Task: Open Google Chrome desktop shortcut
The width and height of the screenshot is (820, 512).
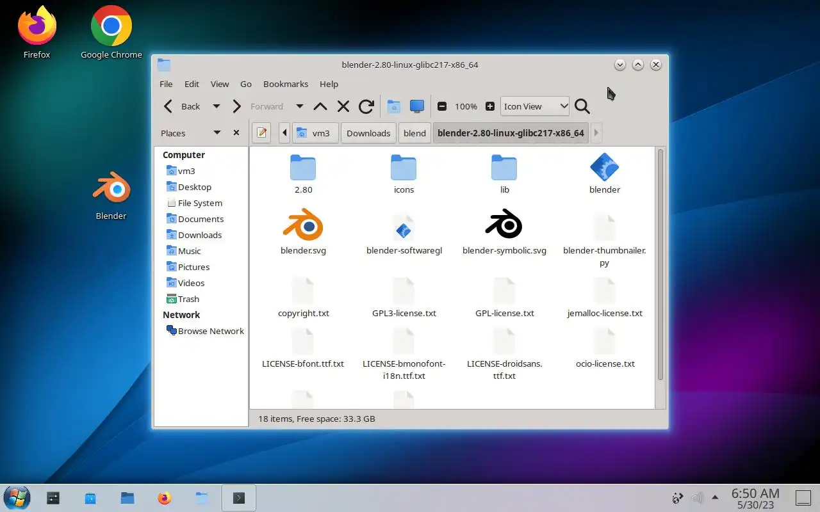Action: (x=111, y=33)
